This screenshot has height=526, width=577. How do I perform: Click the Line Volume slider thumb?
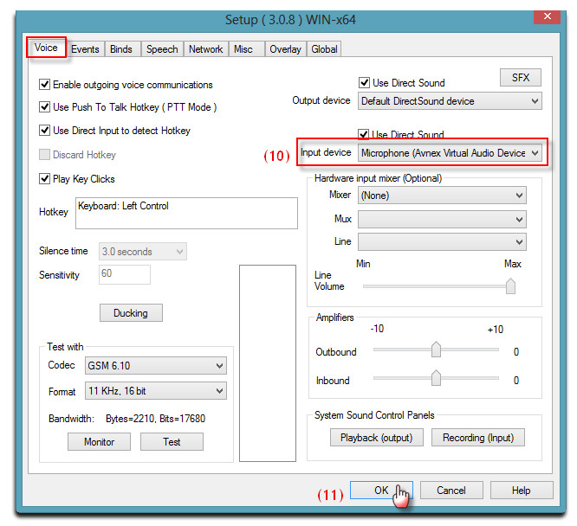pos(510,286)
